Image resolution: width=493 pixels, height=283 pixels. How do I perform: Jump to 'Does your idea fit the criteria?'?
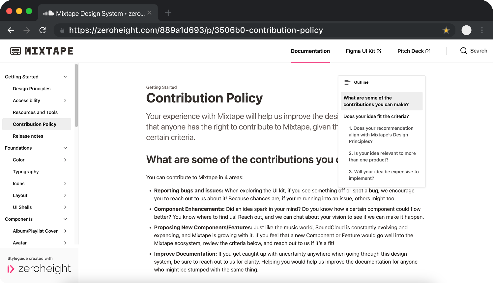[x=376, y=116]
